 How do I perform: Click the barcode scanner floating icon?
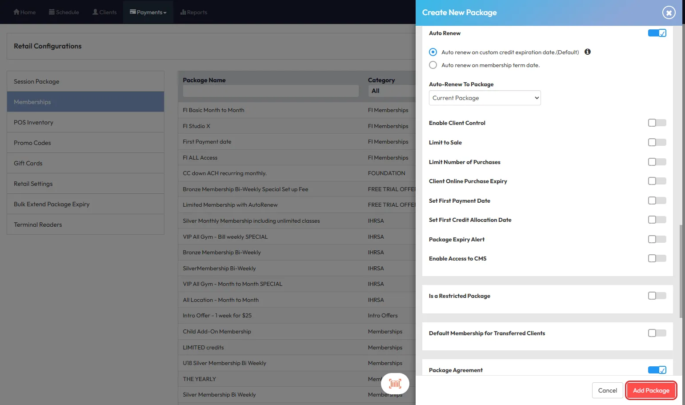(395, 383)
